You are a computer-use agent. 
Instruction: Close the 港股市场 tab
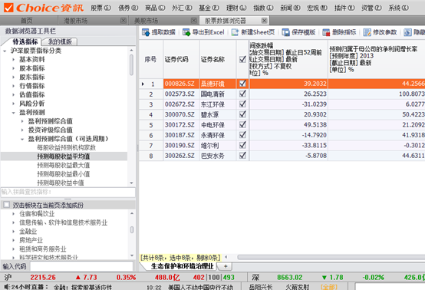[x=124, y=21]
